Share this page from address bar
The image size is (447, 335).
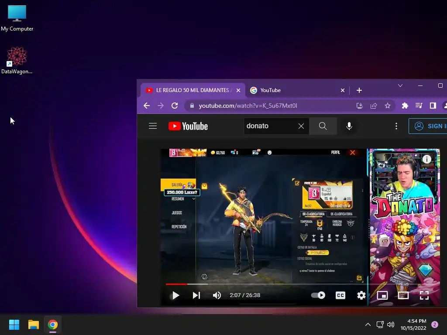click(374, 106)
